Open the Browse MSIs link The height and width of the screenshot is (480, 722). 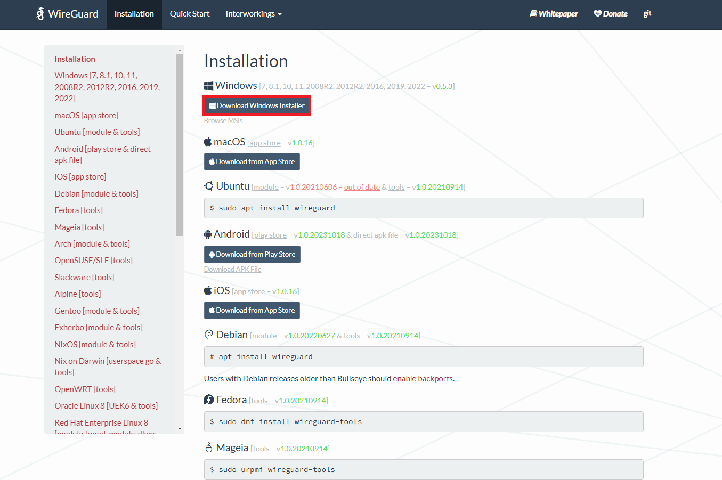pos(223,120)
